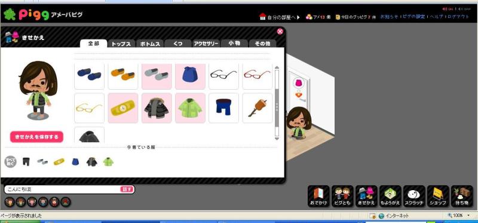The width and height of the screenshot is (478, 223).
Task: Click 今日のグッピグ count in header
Action: (x=356, y=17)
